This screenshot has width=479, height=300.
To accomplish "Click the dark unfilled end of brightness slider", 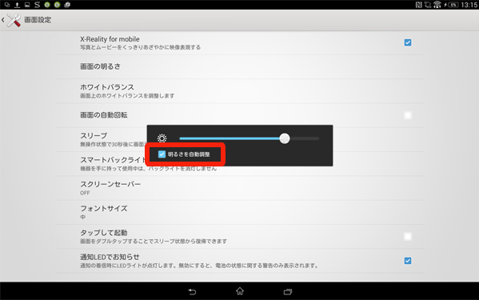I will (x=305, y=138).
